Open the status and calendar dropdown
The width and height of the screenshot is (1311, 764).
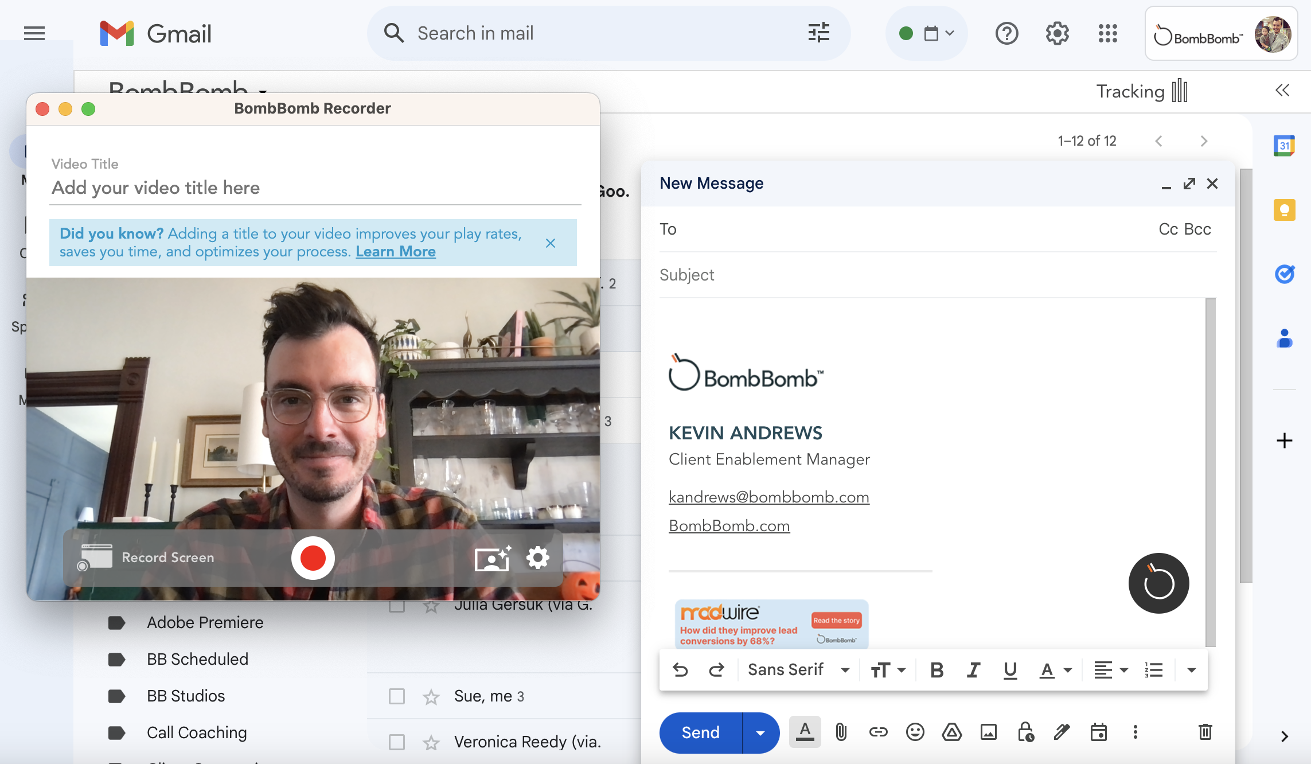click(x=926, y=33)
